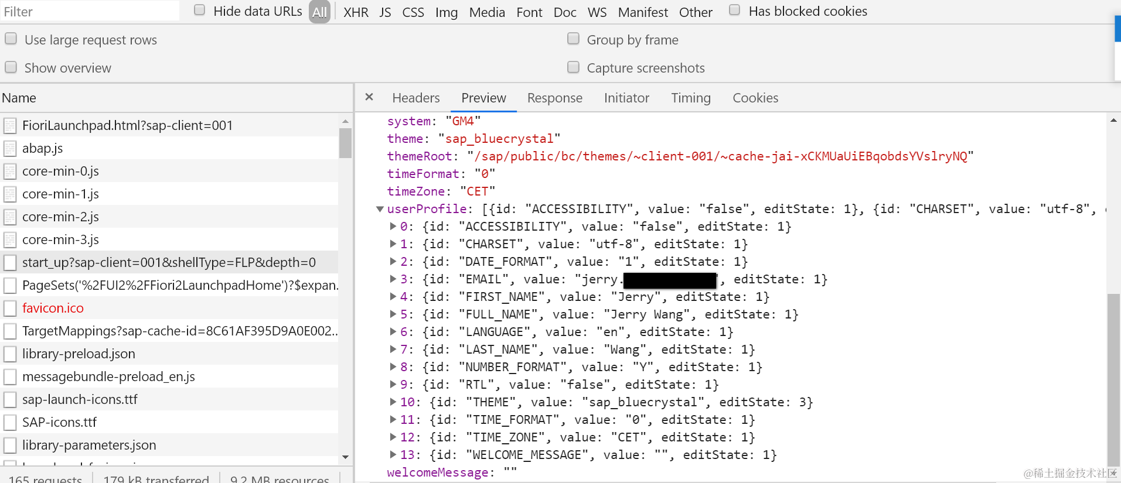Click the icon beside PageSets request
The height and width of the screenshot is (483, 1121).
pyautogui.click(x=10, y=286)
